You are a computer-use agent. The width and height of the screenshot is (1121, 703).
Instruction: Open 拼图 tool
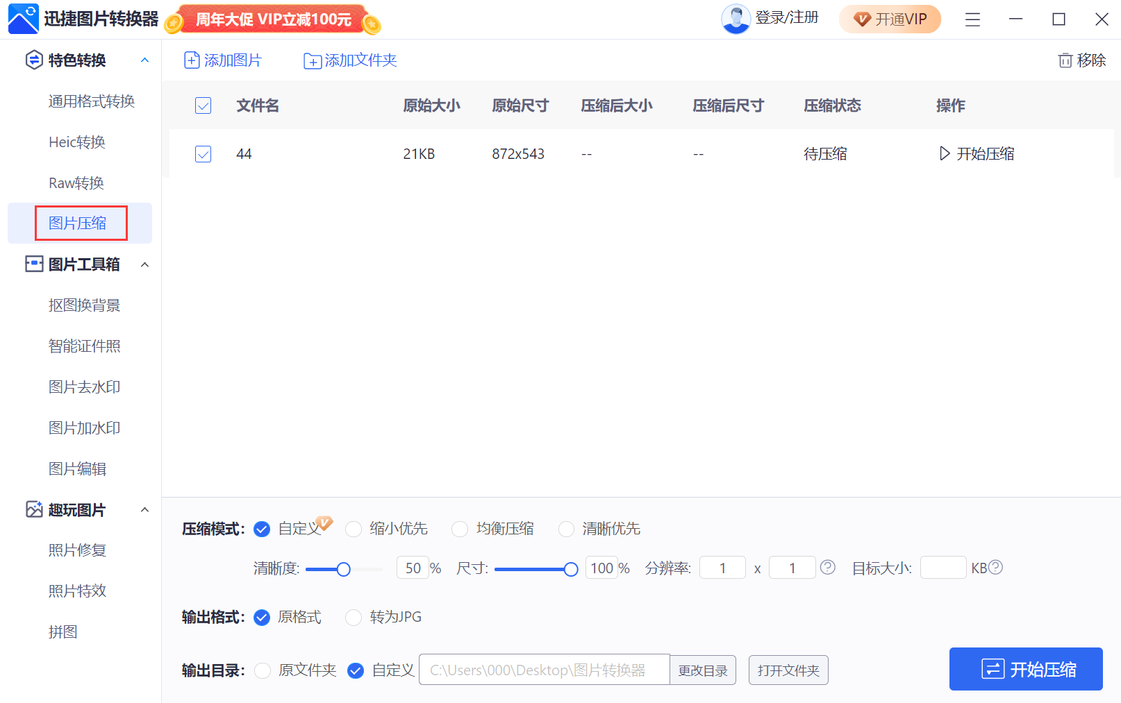pos(63,632)
